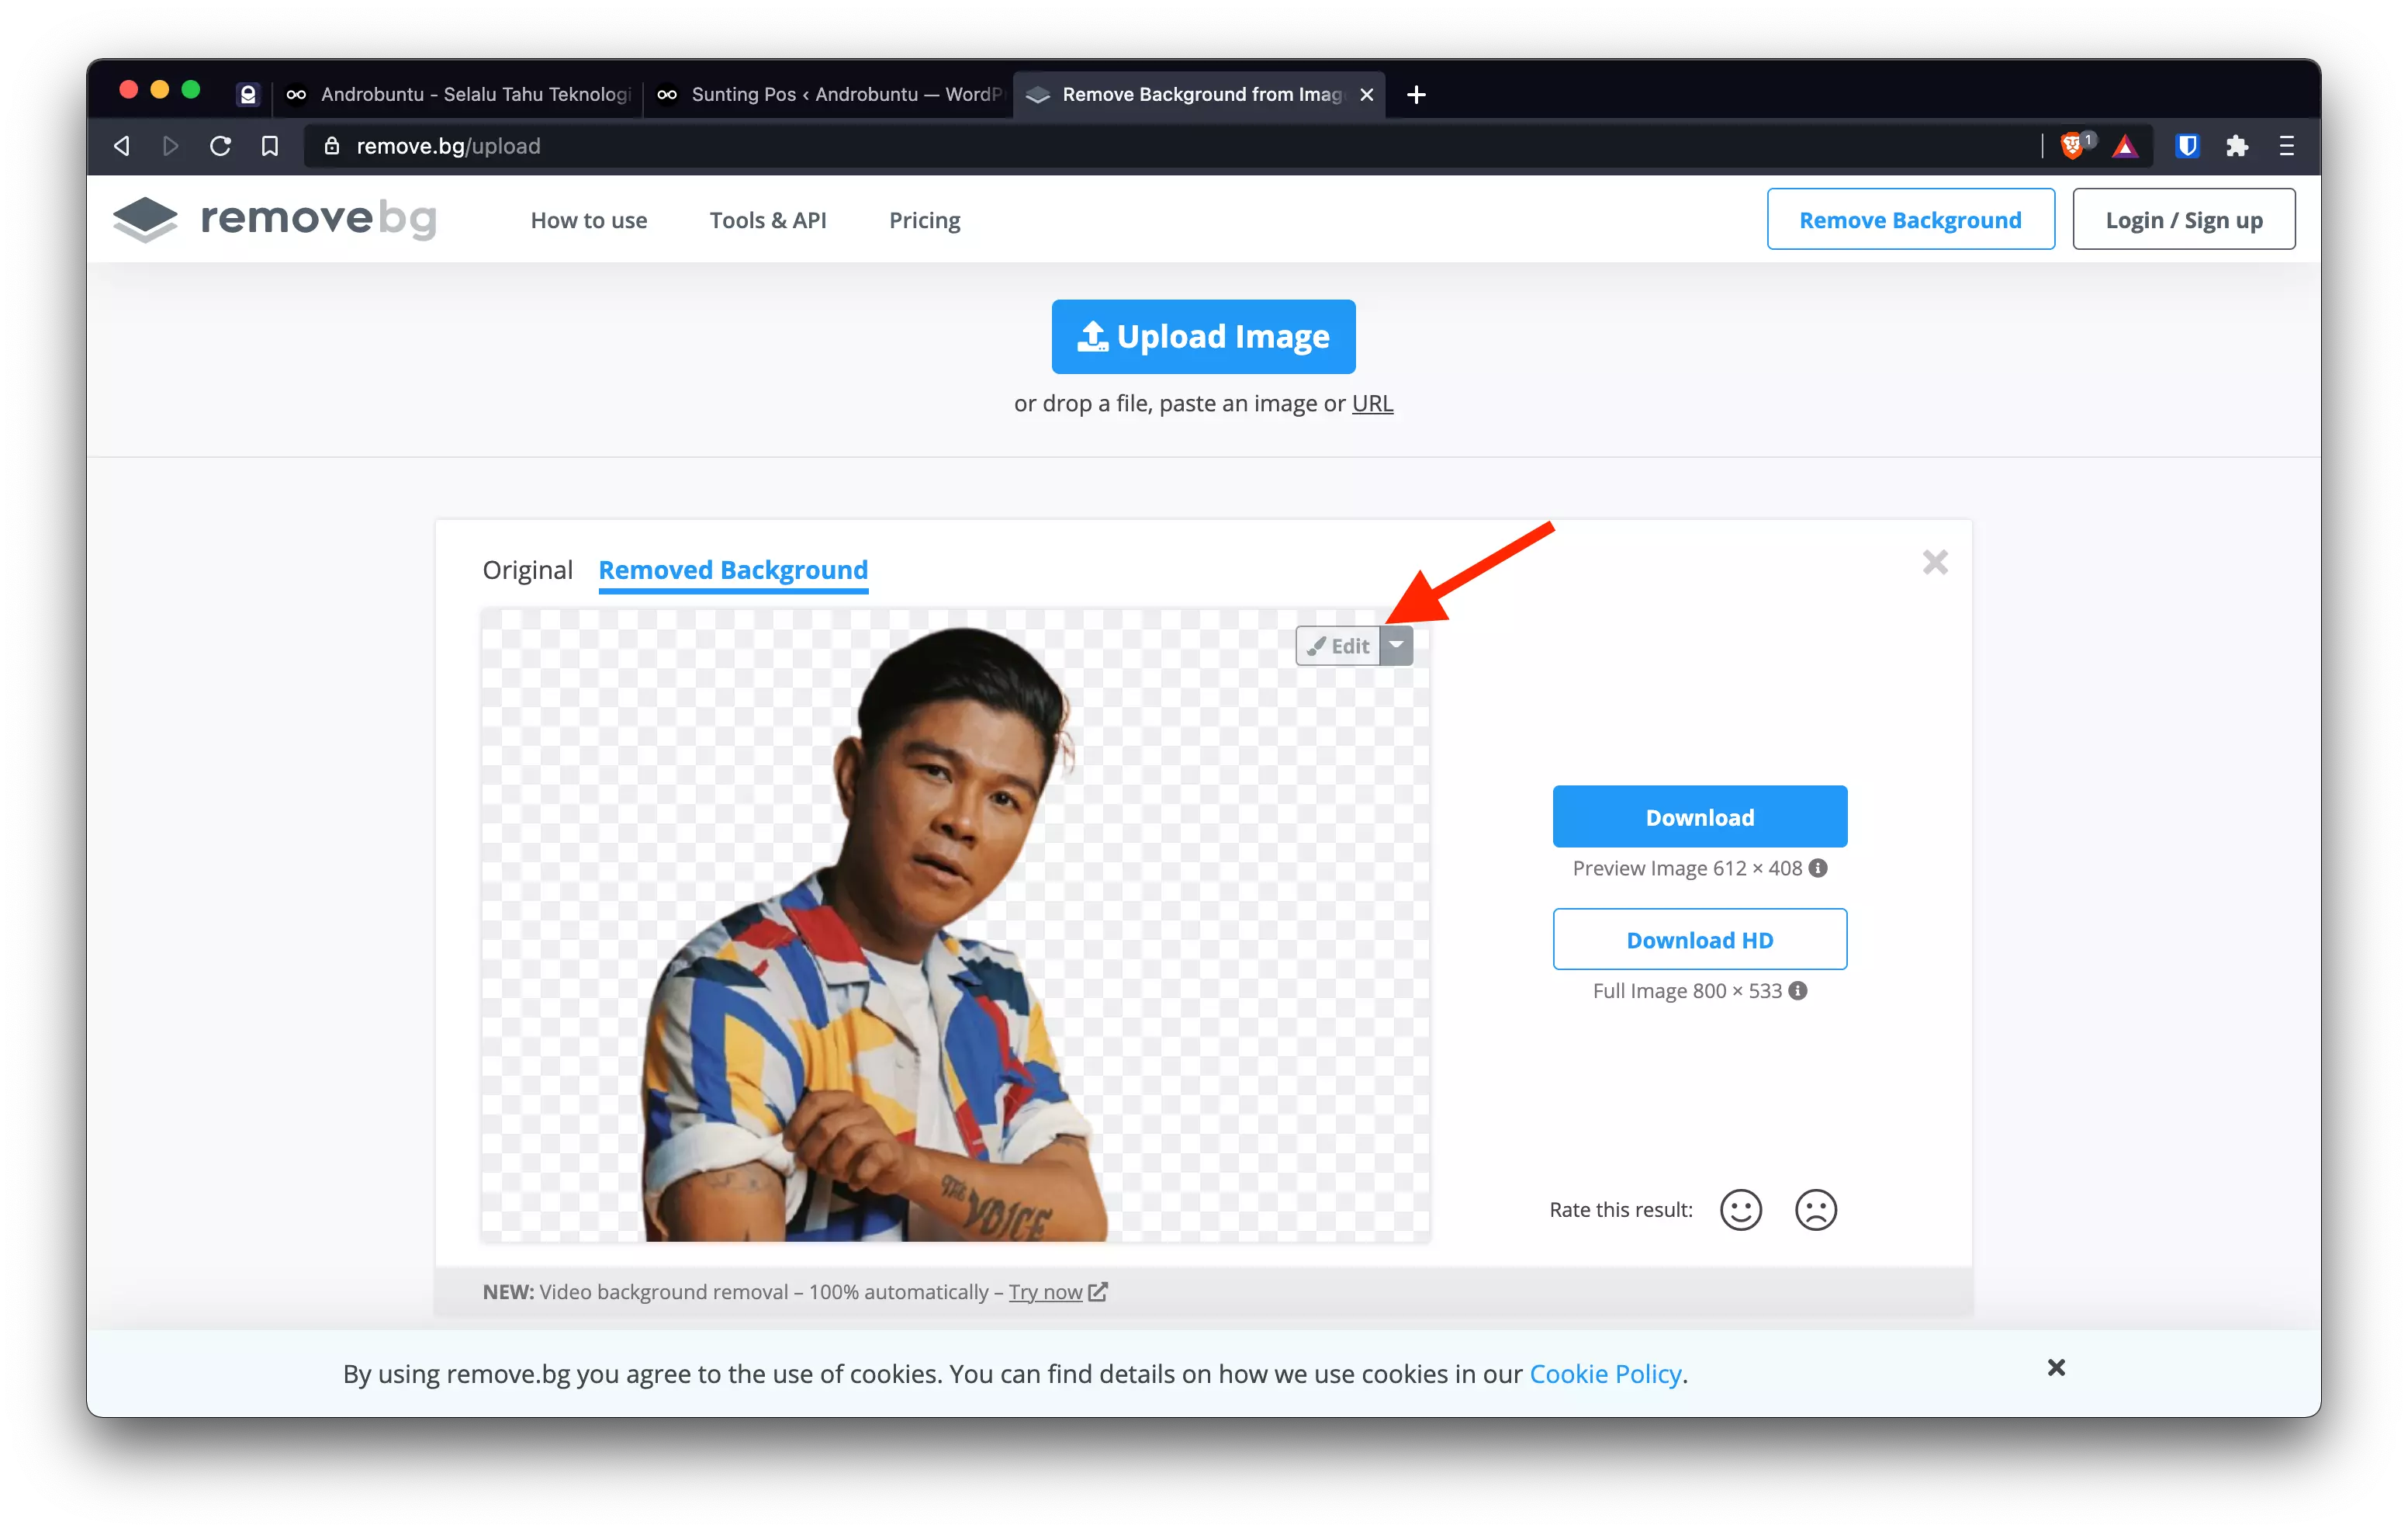The height and width of the screenshot is (1532, 2408).
Task: Click the pinned tab icon
Action: (x=247, y=94)
